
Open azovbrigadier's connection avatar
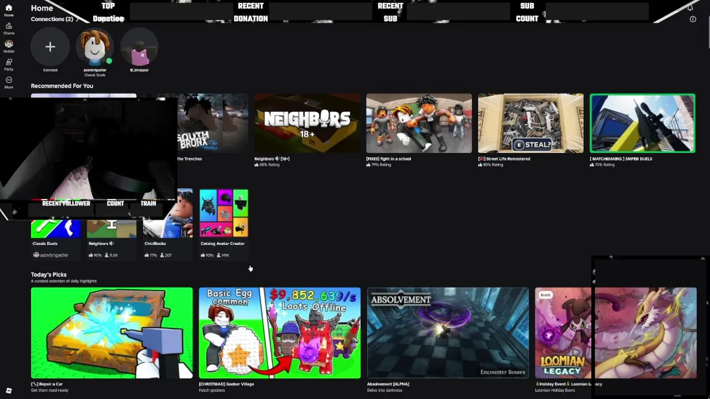95,47
